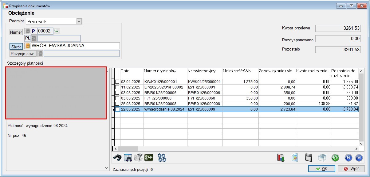
Task: Click list icon beside Pozycje zaw.
Action: pyautogui.click(x=40, y=54)
